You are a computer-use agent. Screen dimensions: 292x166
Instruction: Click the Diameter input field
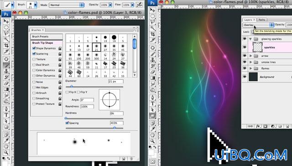point(115,81)
